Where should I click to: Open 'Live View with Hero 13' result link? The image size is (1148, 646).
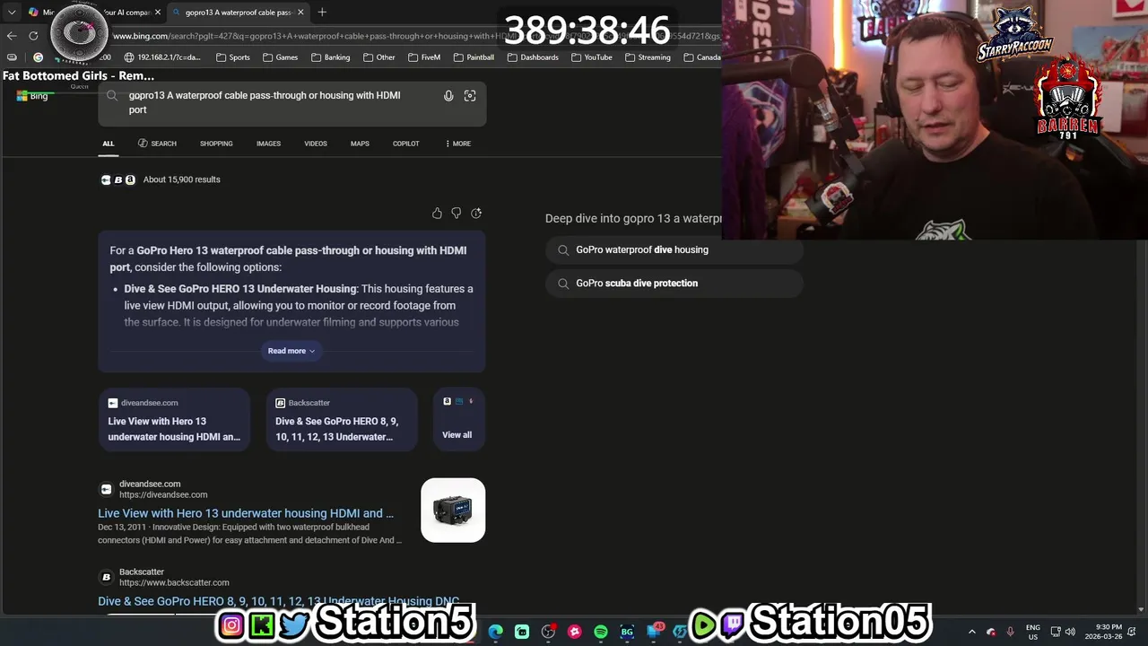coord(246,513)
